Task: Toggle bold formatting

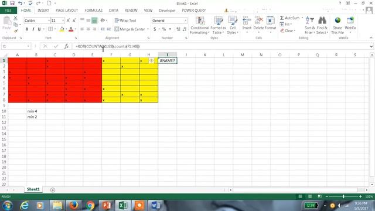Action: (x=27, y=29)
